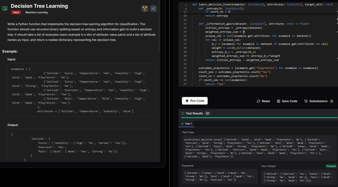Click the Decision Tree Learning title
Image resolution: width=338 pixels, height=187 pixels.
[x=39, y=6]
